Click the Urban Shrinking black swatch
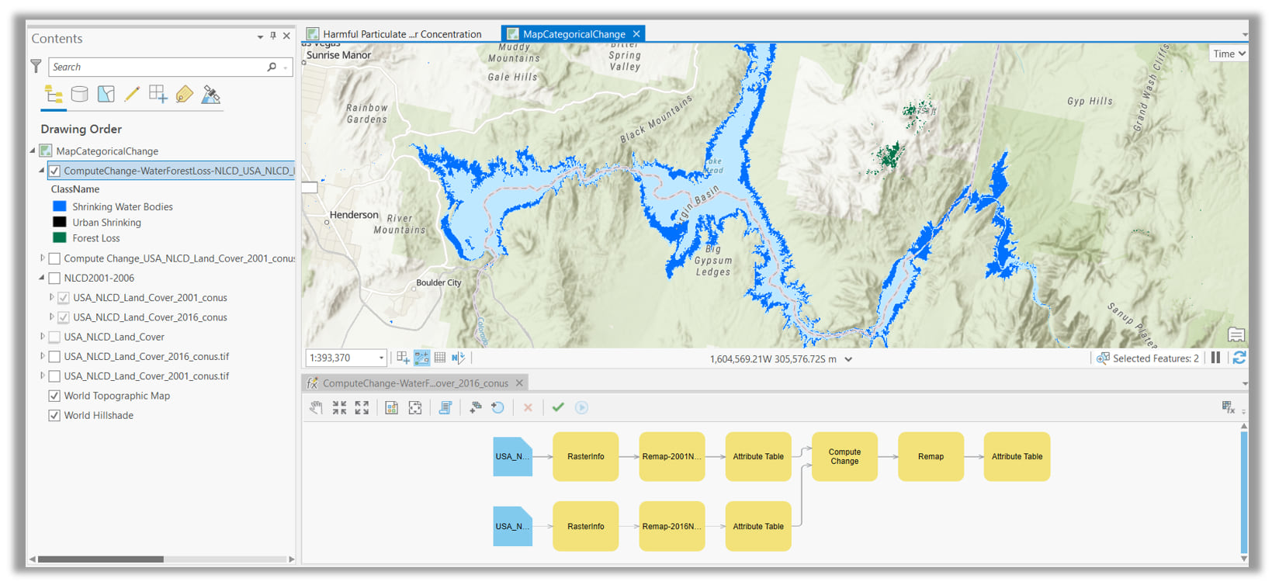Viewport: 1272px width, 585px height. click(60, 222)
